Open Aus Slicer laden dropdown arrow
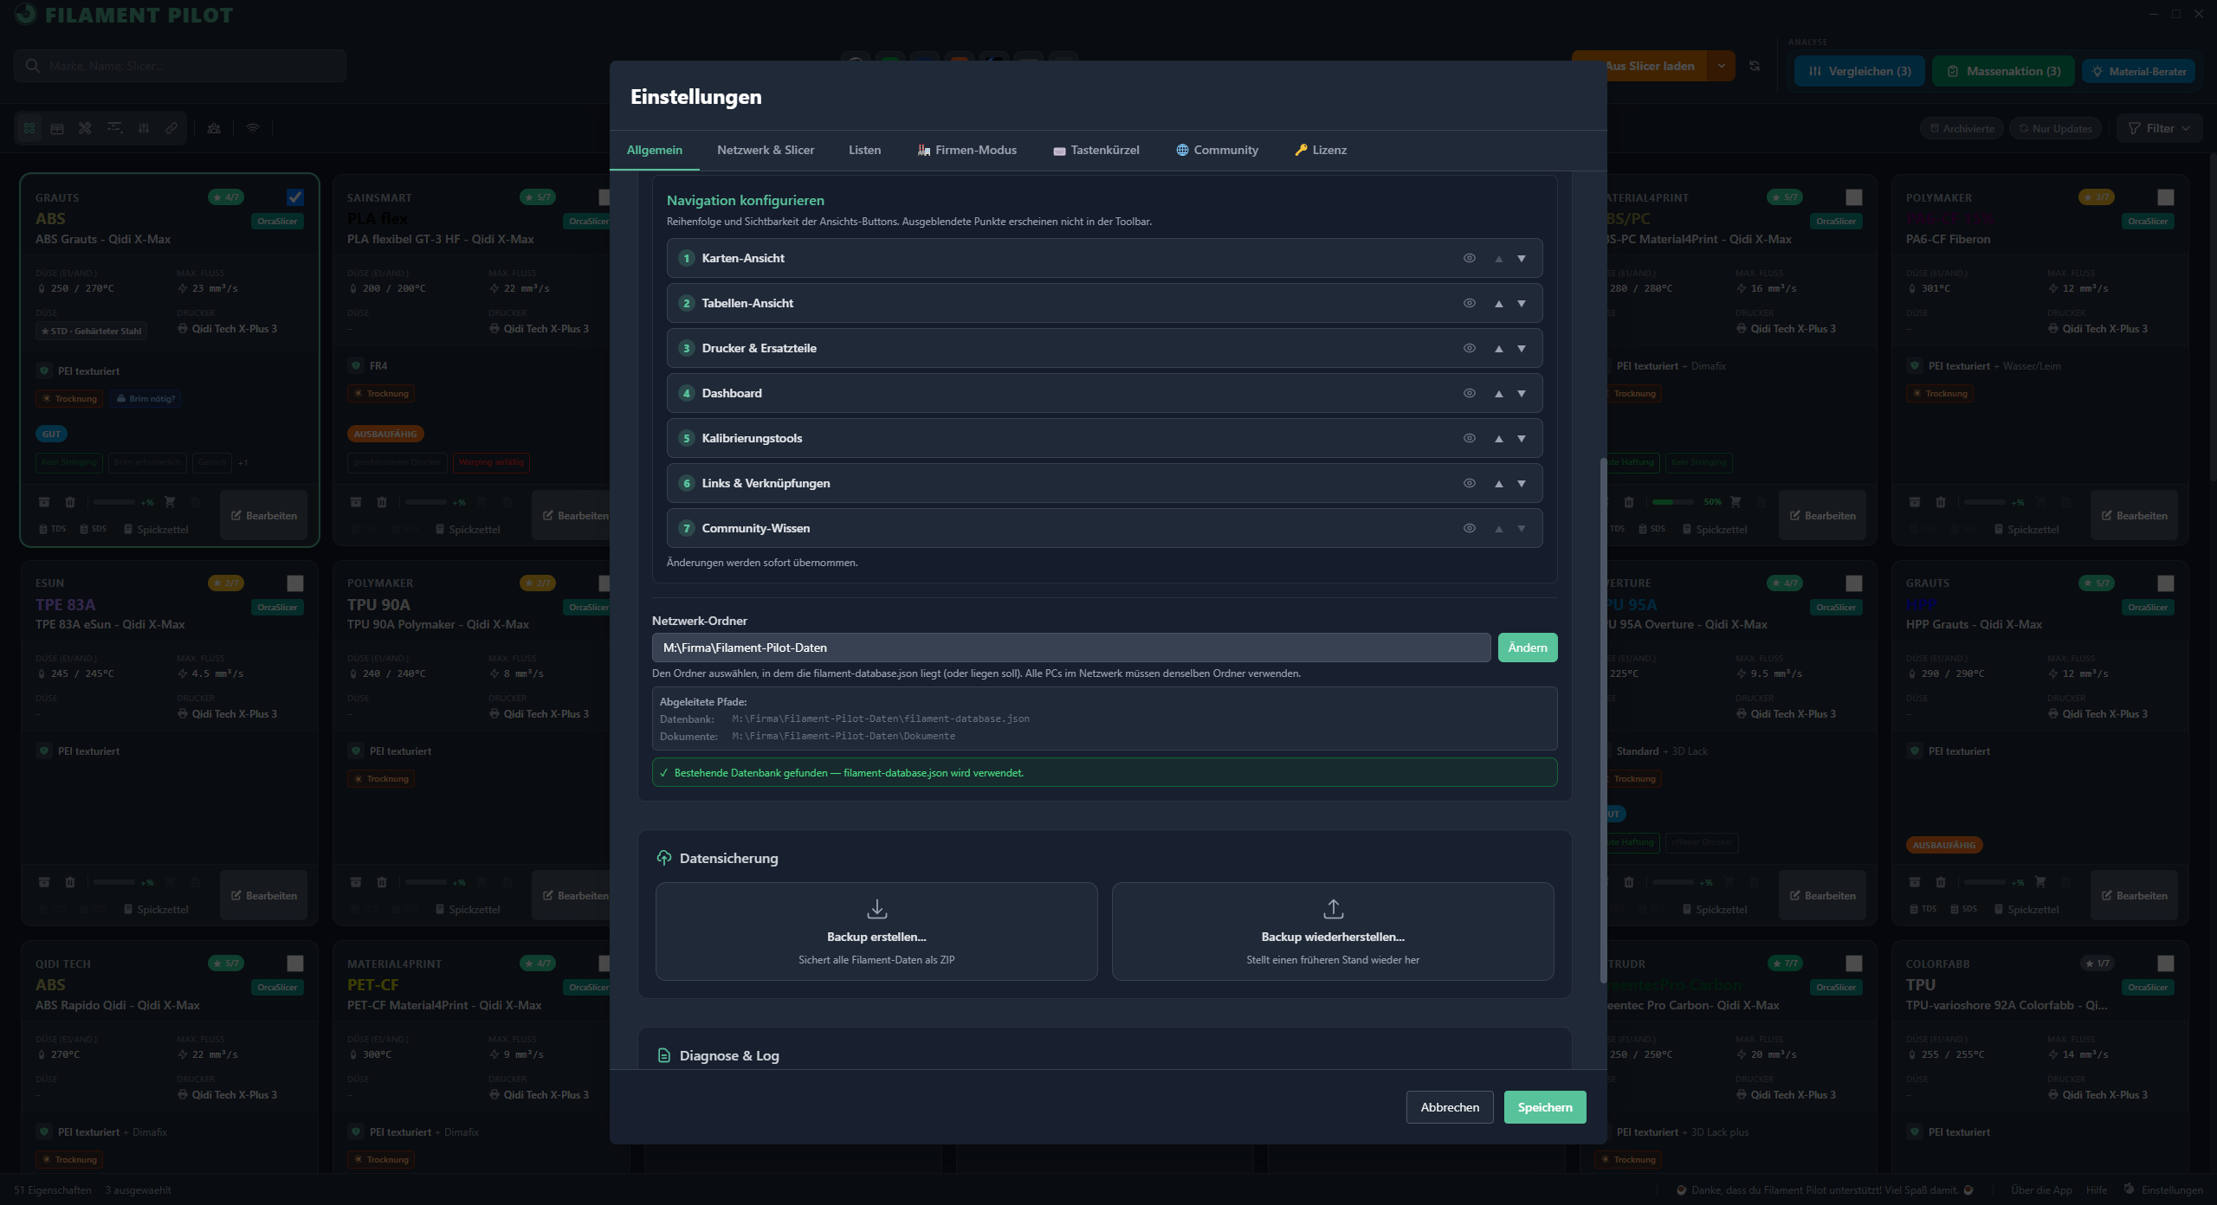The image size is (2217, 1205). 1722,66
